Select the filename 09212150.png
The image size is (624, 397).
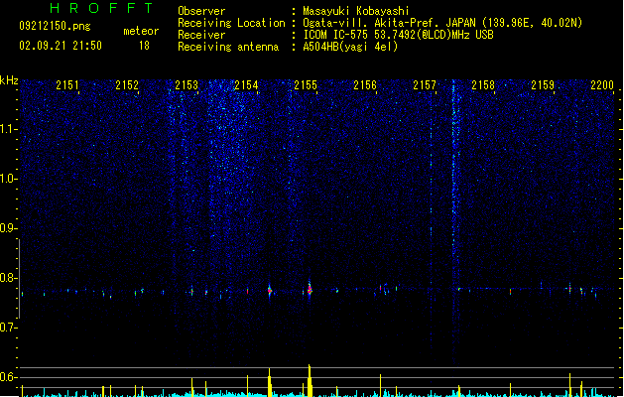click(55, 26)
